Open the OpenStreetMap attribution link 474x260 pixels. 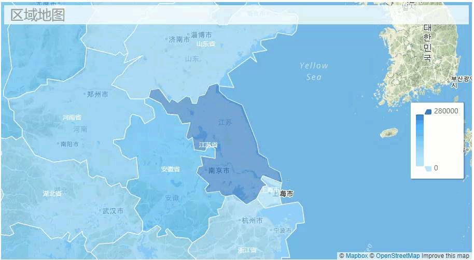point(398,256)
